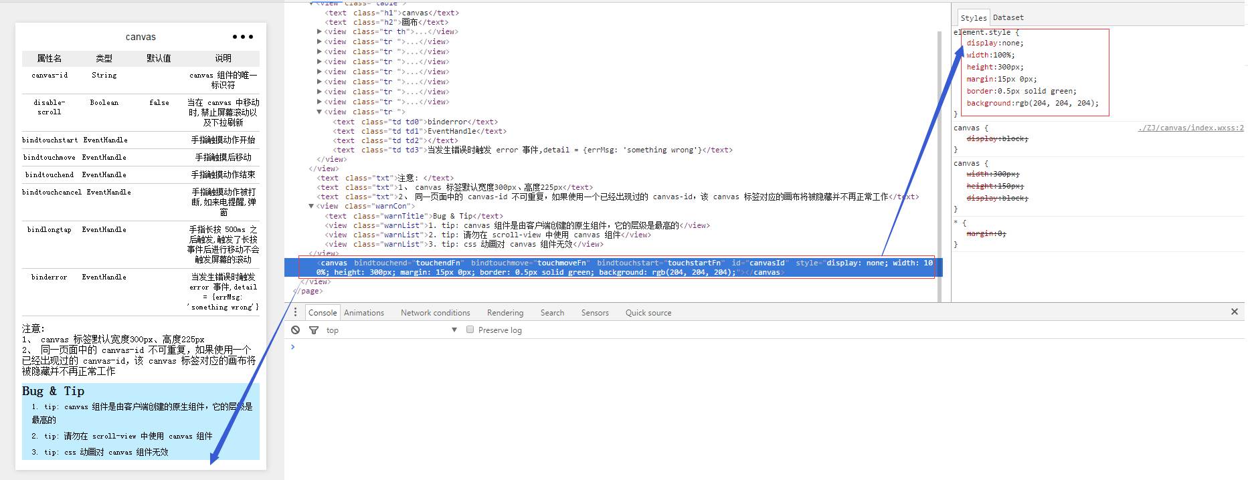
Task: Click the background:rgb(204, 204, 204) property
Action: (1032, 103)
